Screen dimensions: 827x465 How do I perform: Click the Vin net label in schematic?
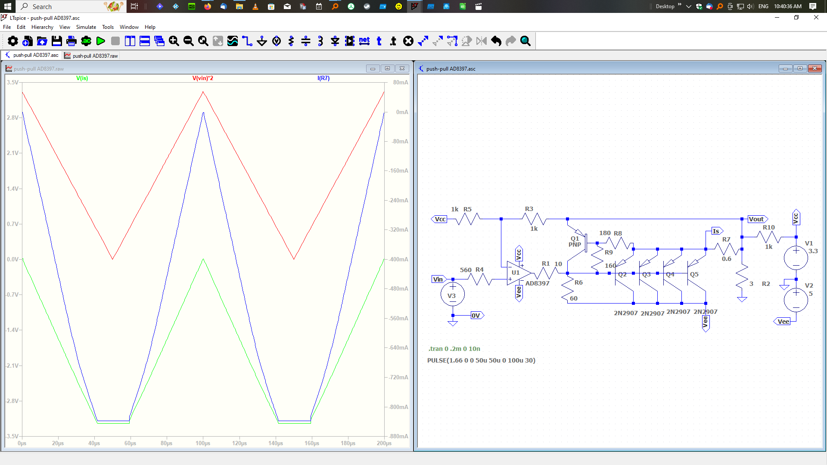(439, 279)
